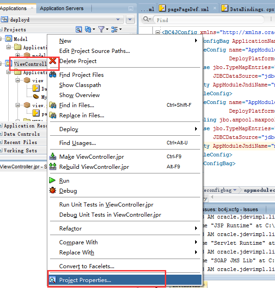
Task: Collapse the BC4JConfig XML fold marker
Action: click(x=157, y=32)
